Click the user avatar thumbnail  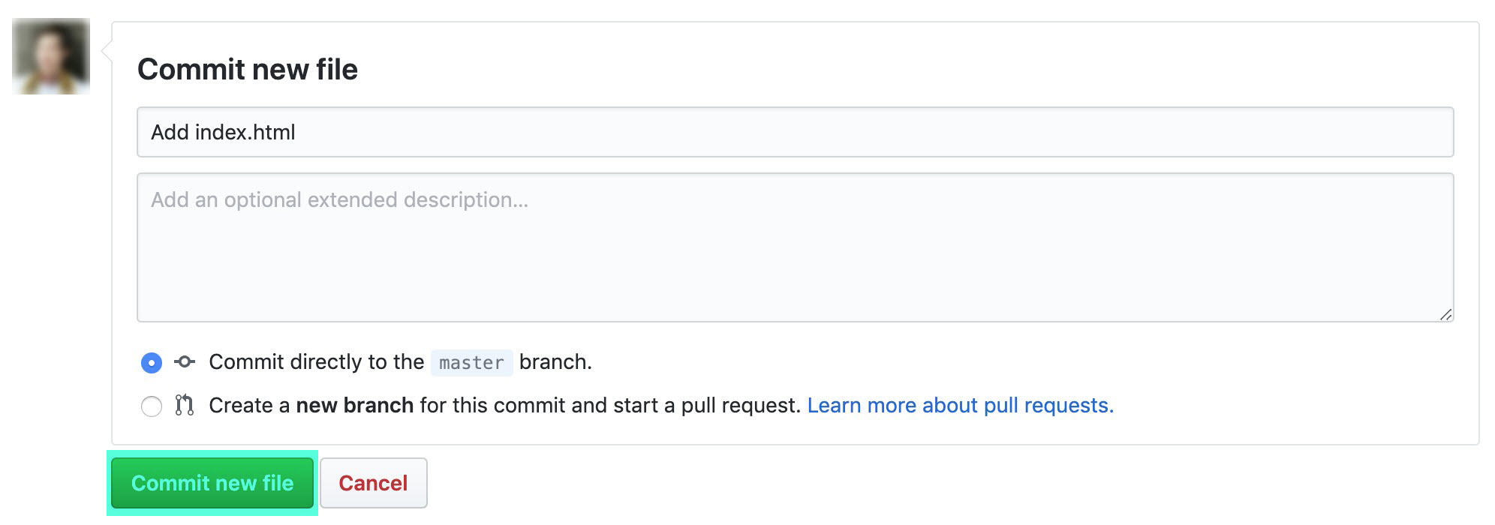coord(51,56)
